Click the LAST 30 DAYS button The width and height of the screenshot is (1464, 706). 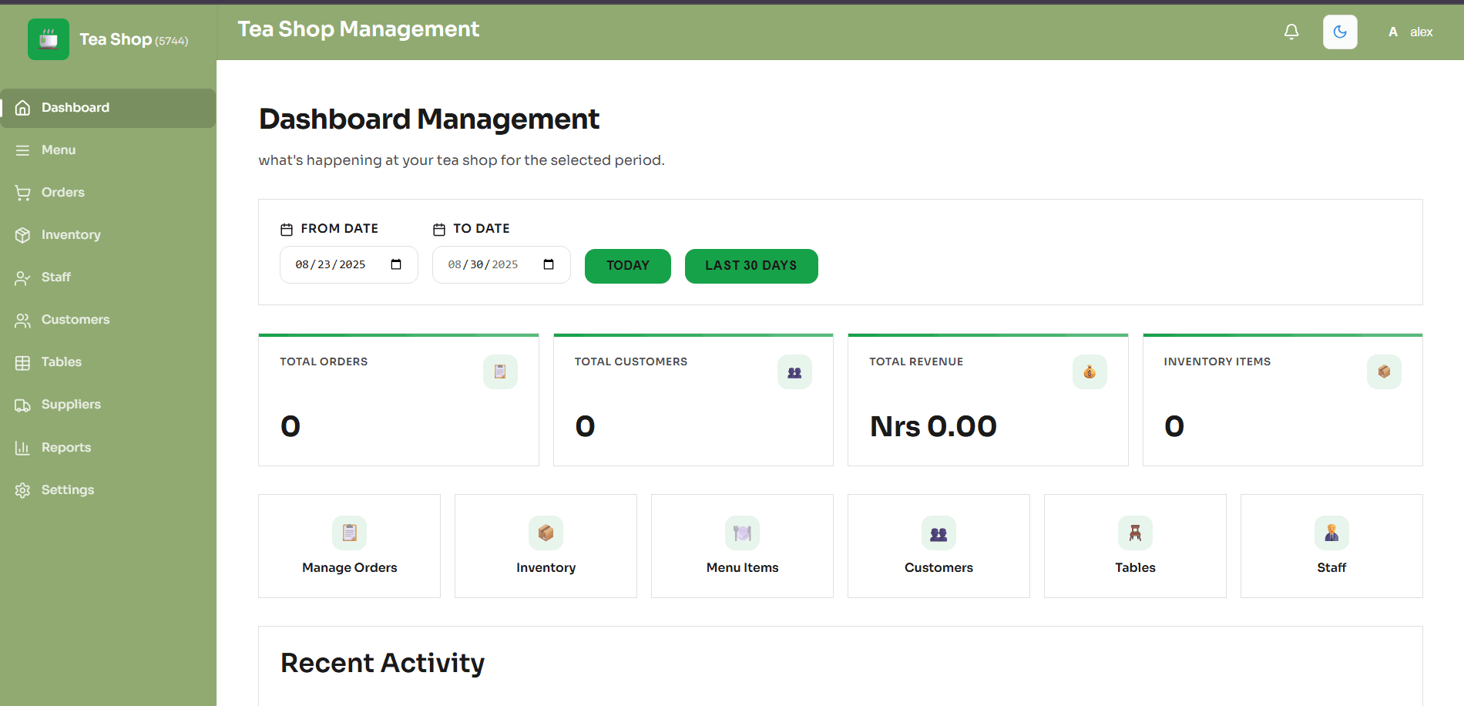click(x=750, y=265)
